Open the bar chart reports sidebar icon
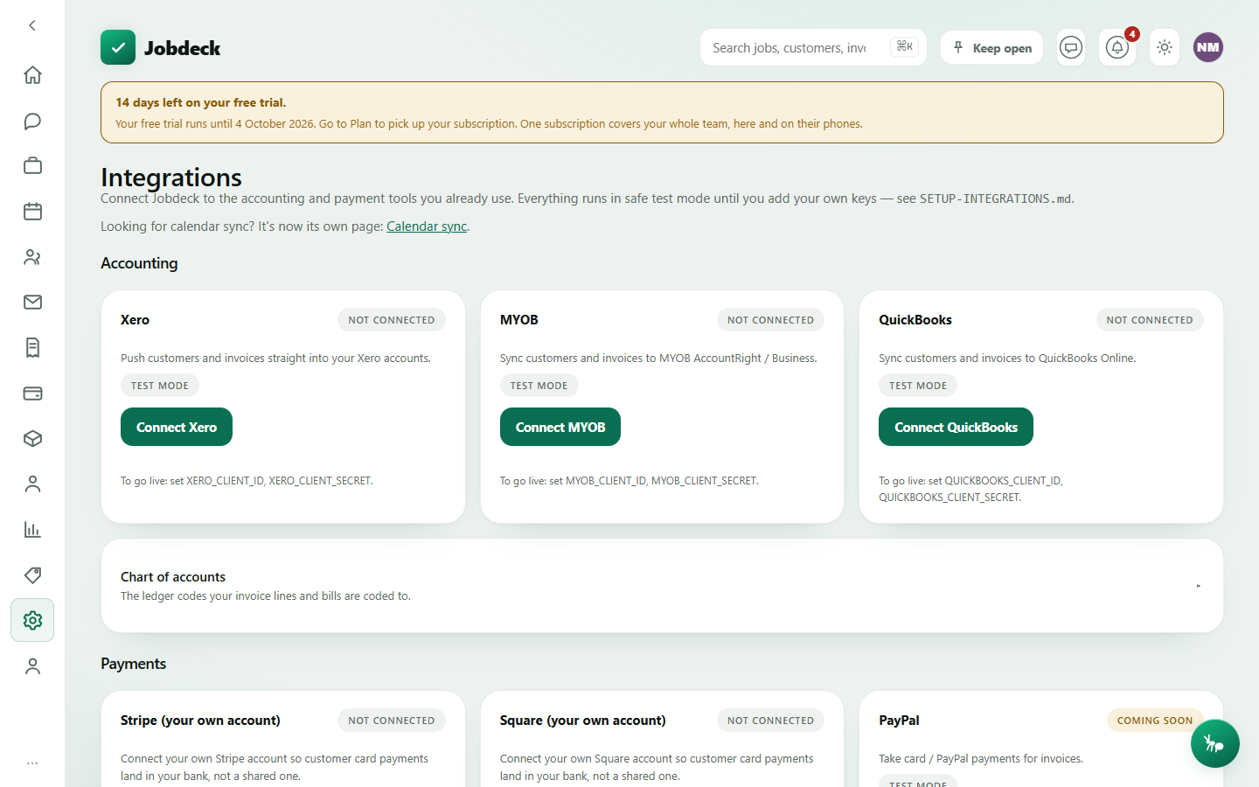 32,530
